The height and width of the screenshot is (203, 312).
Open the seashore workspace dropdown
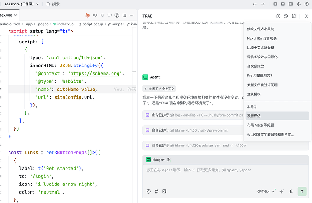pyautogui.click(x=21, y=4)
